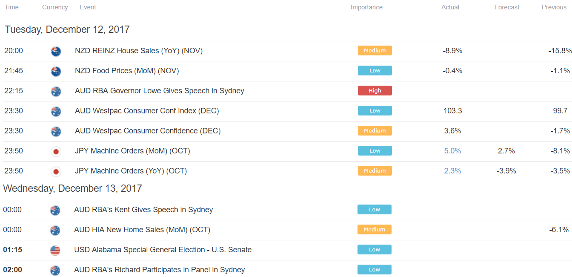
Task: Click the Medium badge for Machine Orders (YoY)
Action: click(375, 170)
